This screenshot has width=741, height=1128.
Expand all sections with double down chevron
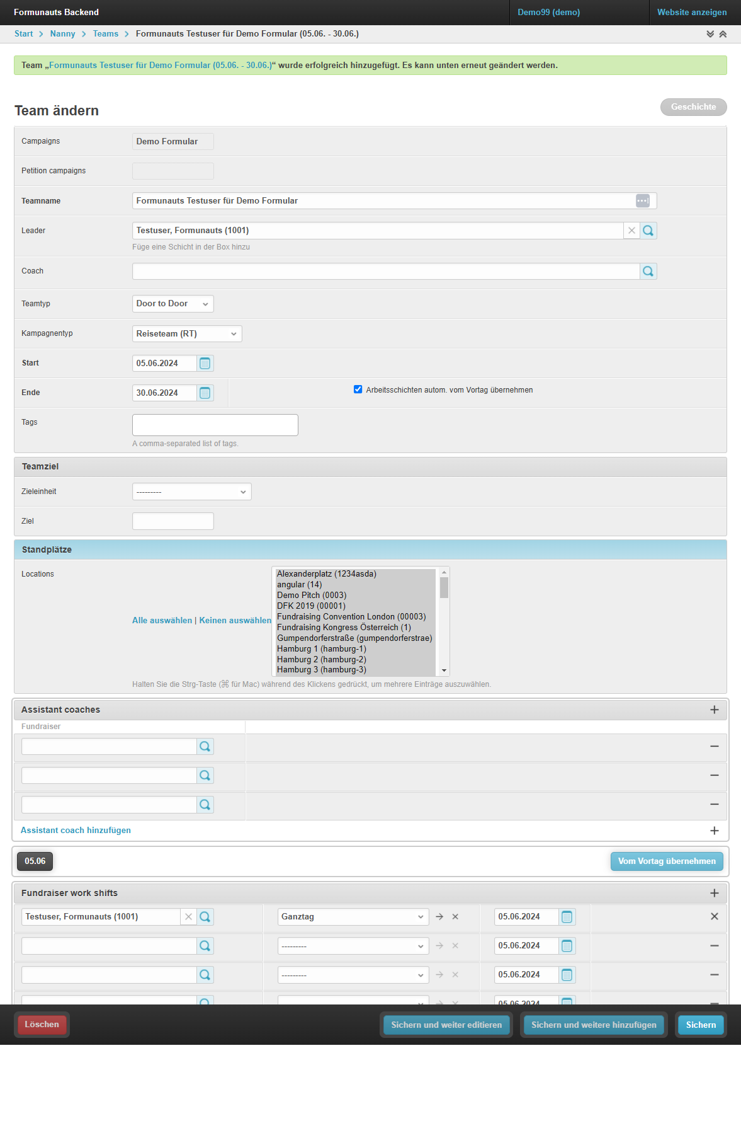tap(710, 34)
